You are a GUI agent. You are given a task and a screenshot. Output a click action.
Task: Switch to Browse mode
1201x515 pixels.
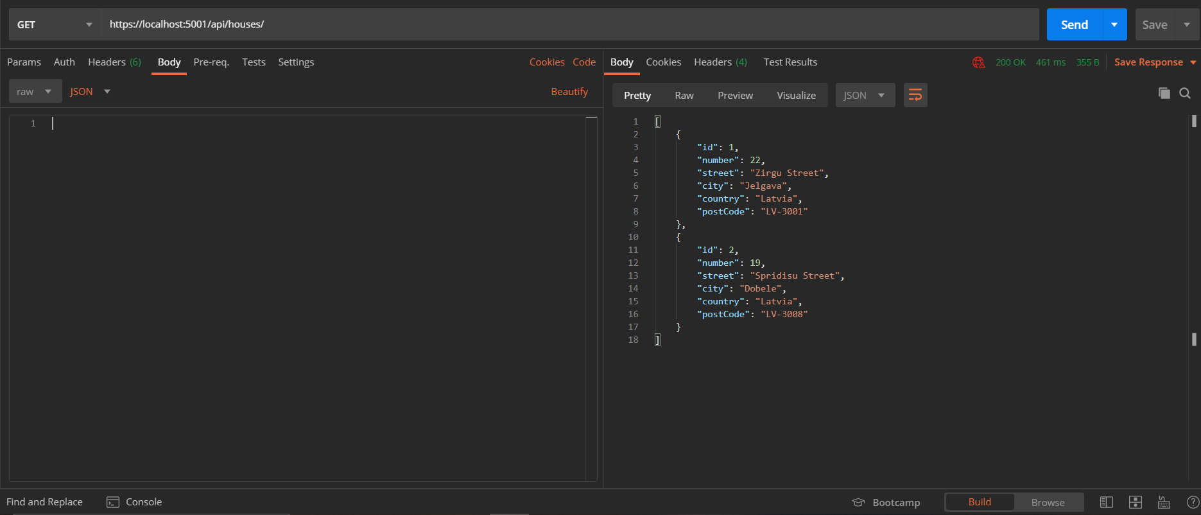(x=1048, y=502)
